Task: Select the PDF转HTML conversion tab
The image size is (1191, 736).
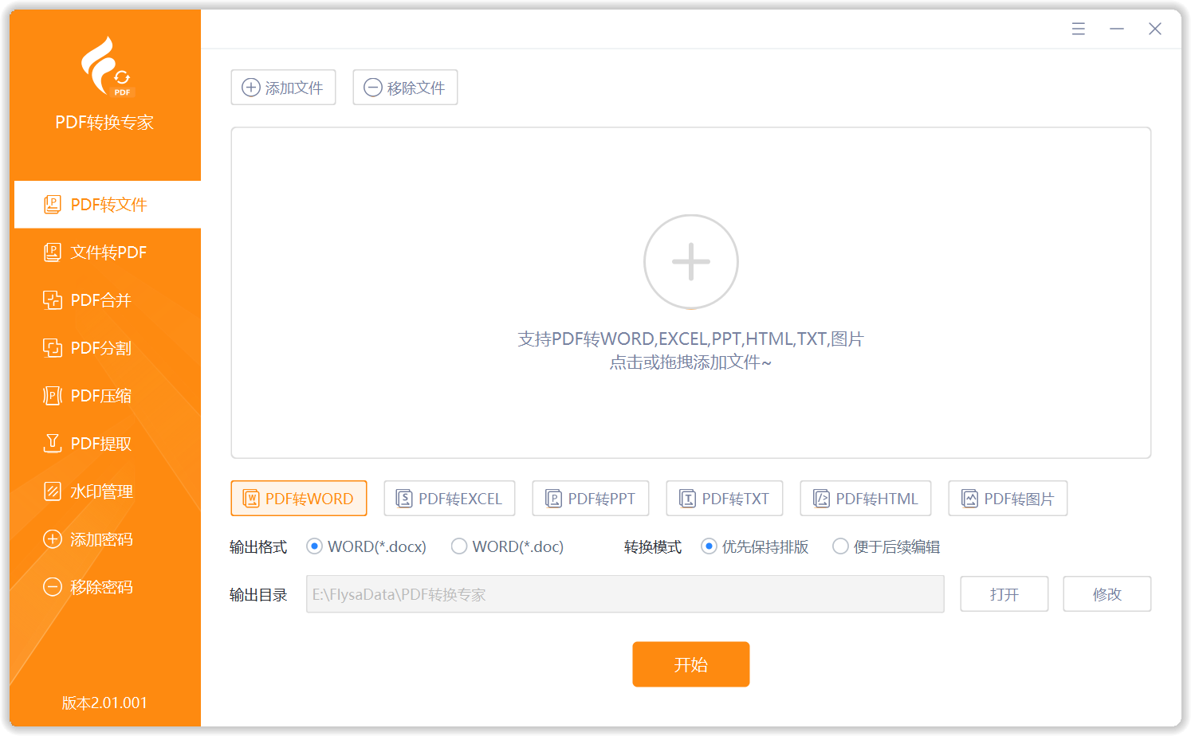Action: click(866, 499)
